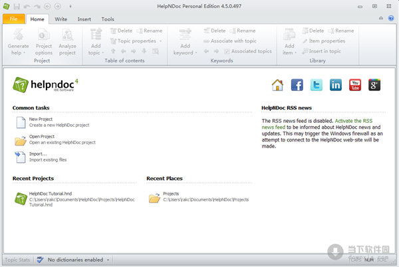This screenshot has height=267, width=399.
Task: Collapse the ribbon with the arrow icon
Action: click(x=381, y=19)
